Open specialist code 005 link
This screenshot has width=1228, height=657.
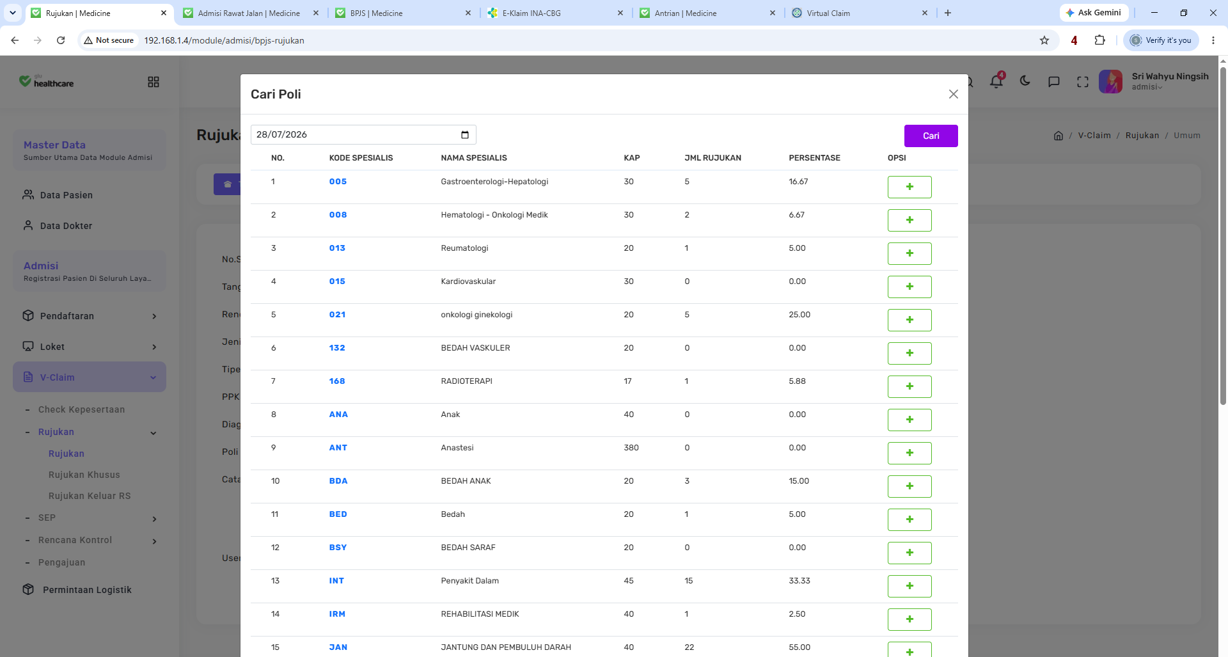(x=338, y=182)
